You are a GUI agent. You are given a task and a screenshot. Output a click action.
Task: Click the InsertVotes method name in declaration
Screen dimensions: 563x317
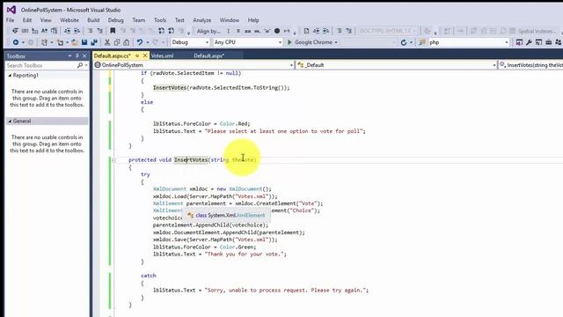pyautogui.click(x=191, y=160)
